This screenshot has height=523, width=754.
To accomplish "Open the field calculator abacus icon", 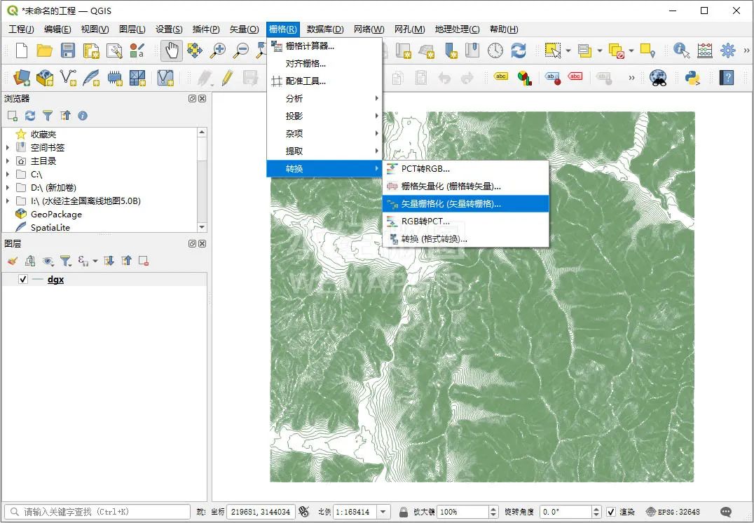I will pos(704,50).
